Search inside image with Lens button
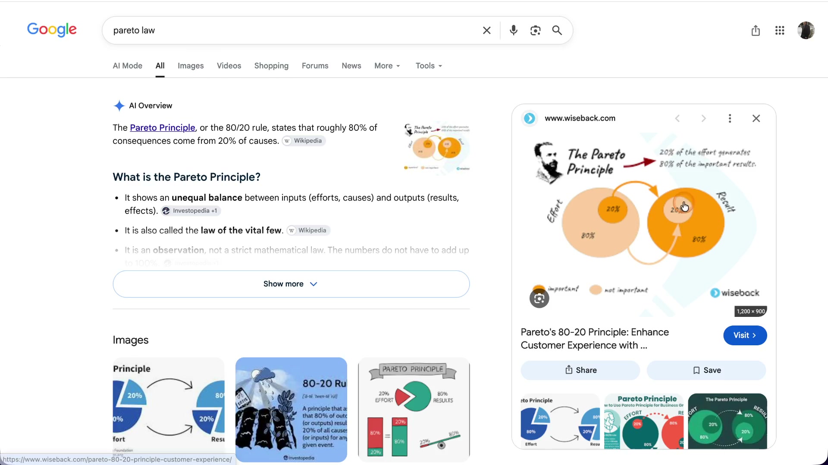Screen dimensions: 828x465 [539, 298]
